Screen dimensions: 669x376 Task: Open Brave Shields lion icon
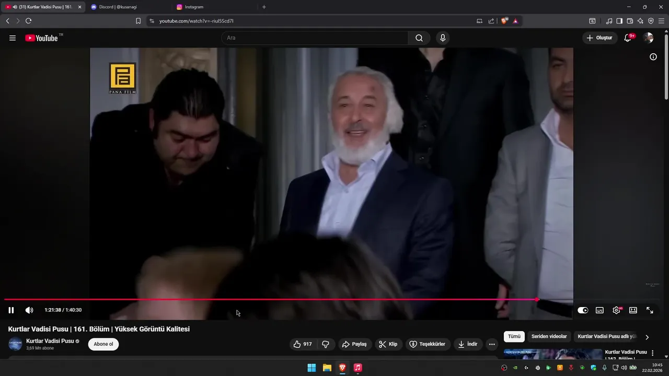pyautogui.click(x=504, y=21)
